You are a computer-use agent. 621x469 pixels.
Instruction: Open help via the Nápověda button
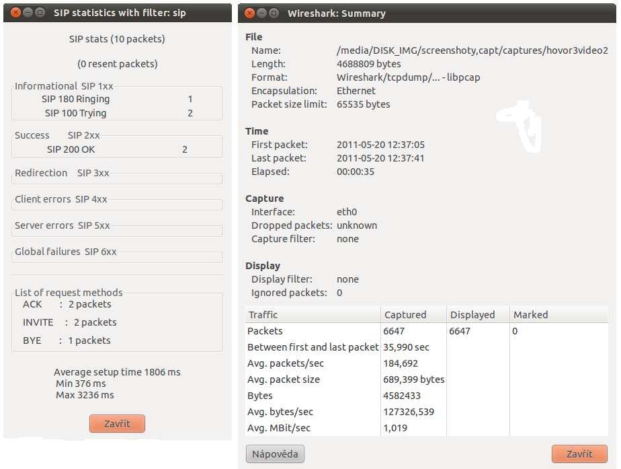(x=275, y=454)
